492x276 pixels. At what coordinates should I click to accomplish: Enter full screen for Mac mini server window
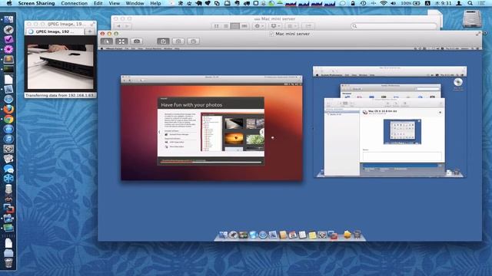point(478,34)
